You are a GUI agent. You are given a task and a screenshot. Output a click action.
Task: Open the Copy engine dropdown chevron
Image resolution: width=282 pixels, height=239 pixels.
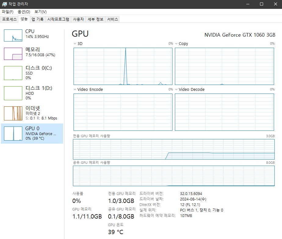[x=176, y=44]
